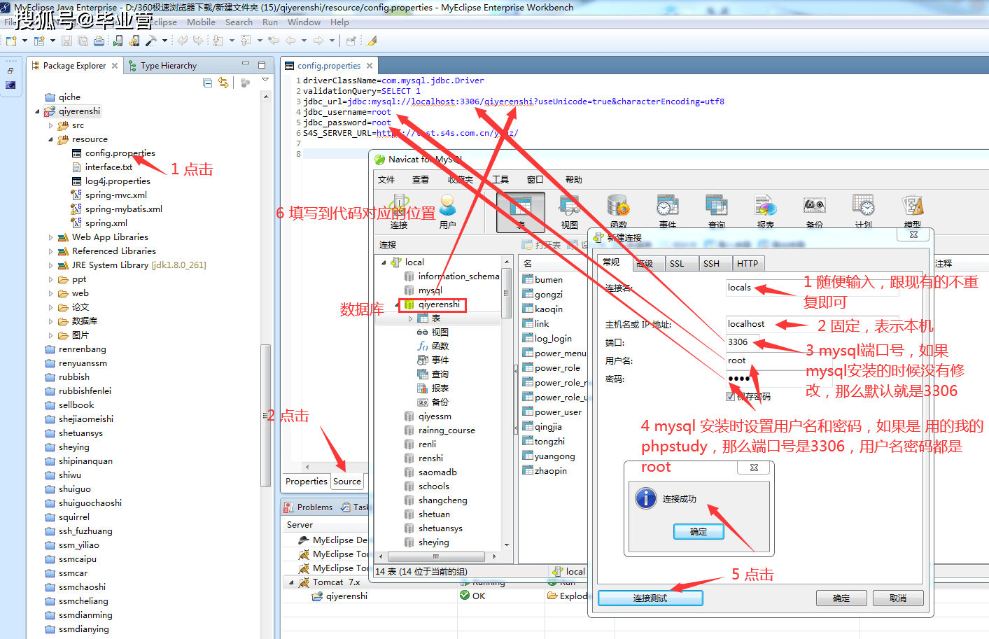Click the restore view icon in left trim
This screenshot has height=639, width=989.
point(10,71)
